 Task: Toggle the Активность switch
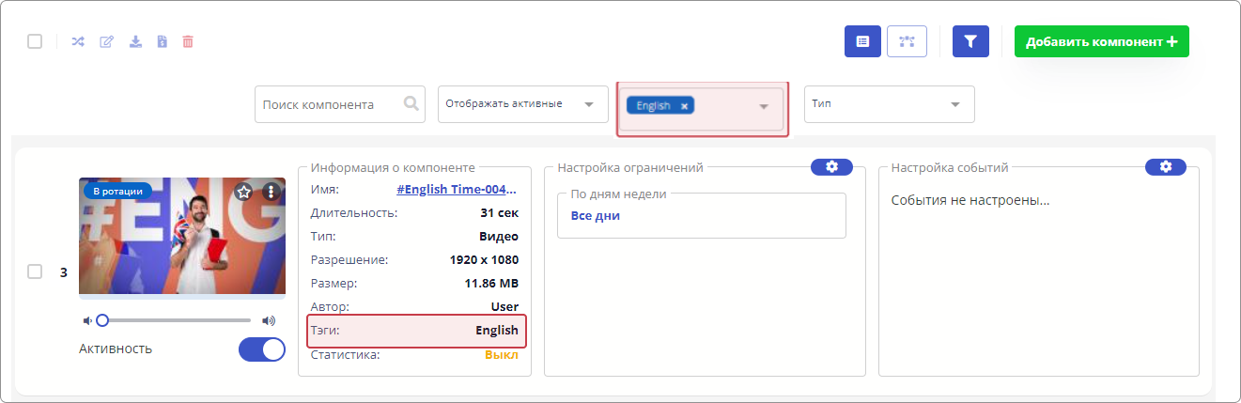point(262,349)
